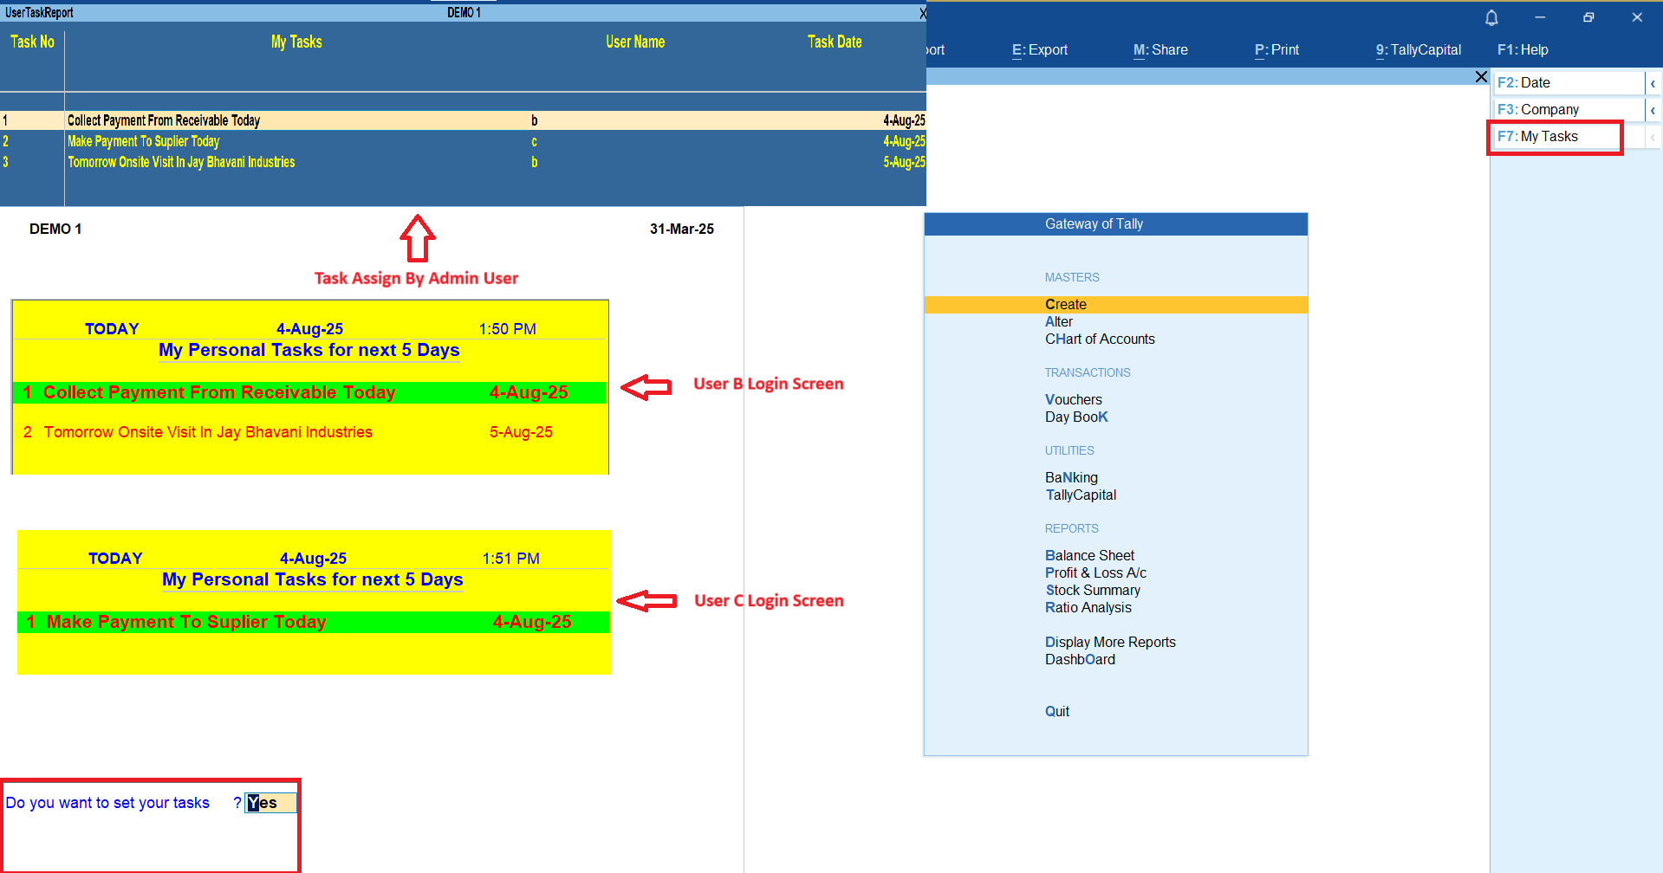Restore the TallyPrime window size

[x=1588, y=17]
